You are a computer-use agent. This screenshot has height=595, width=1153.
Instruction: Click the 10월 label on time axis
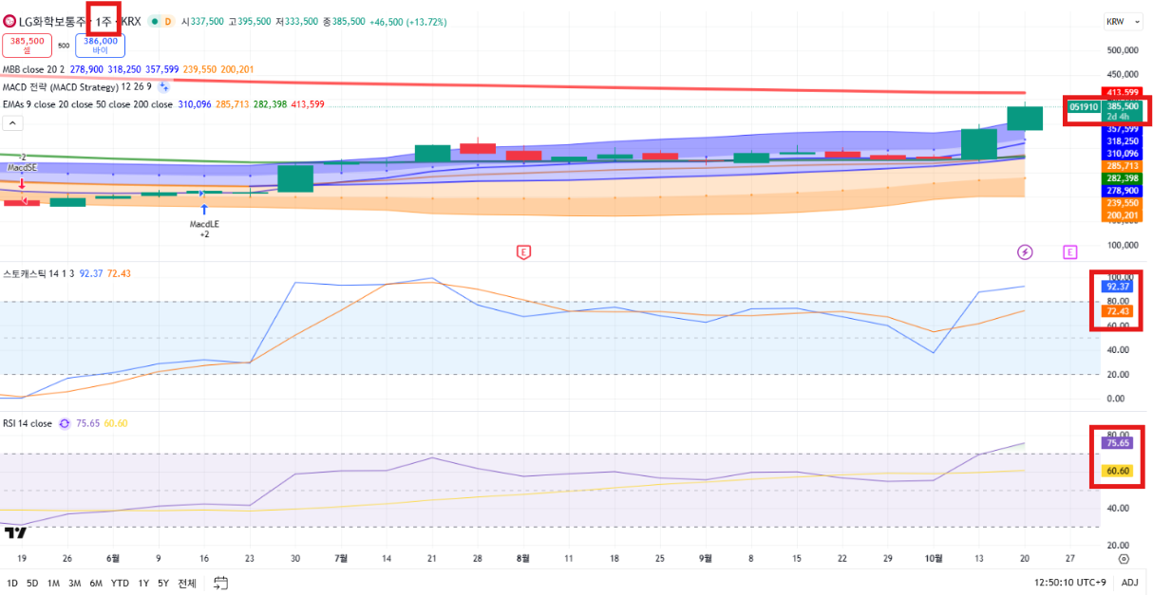point(934,559)
